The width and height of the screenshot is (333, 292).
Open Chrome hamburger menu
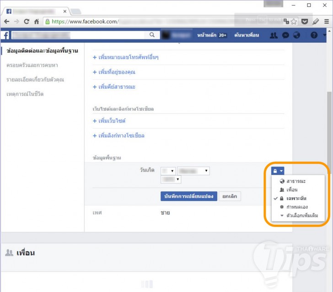(x=327, y=22)
